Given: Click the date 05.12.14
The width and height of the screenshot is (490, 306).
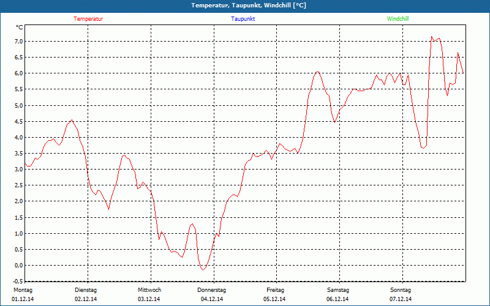Looking at the screenshot, I should [274, 299].
